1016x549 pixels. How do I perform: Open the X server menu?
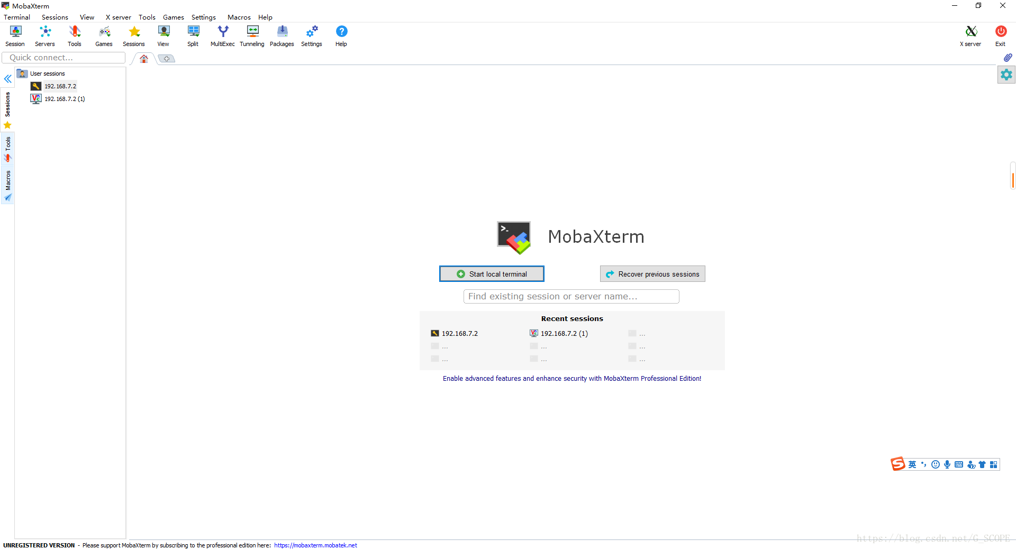(x=118, y=17)
